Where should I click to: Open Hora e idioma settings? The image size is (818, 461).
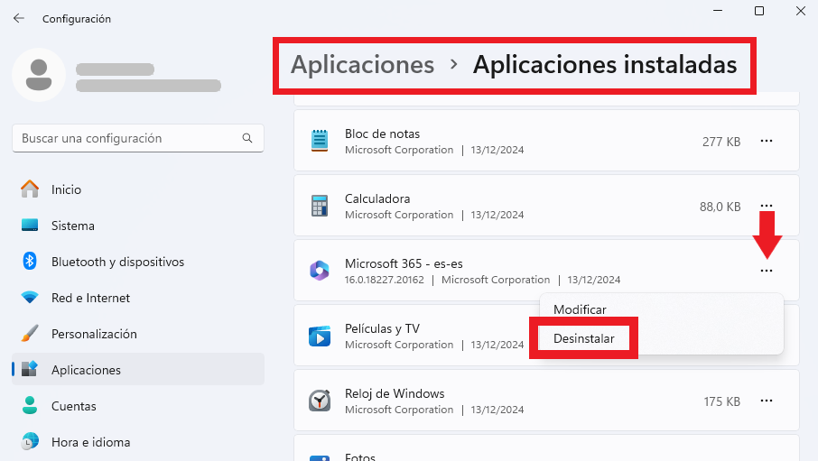click(138, 442)
